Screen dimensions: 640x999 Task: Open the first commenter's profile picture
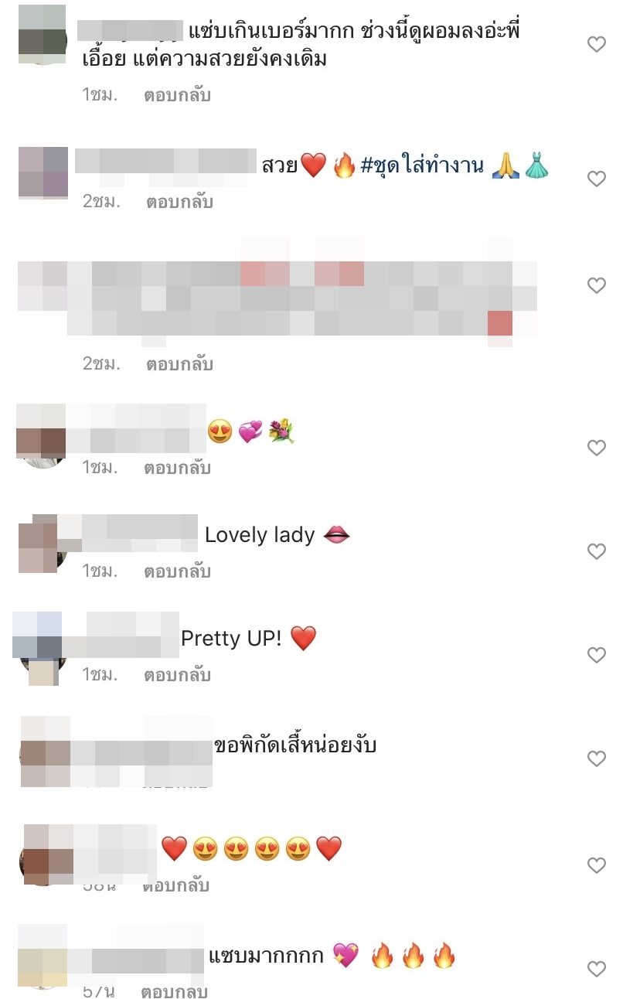coord(42,34)
